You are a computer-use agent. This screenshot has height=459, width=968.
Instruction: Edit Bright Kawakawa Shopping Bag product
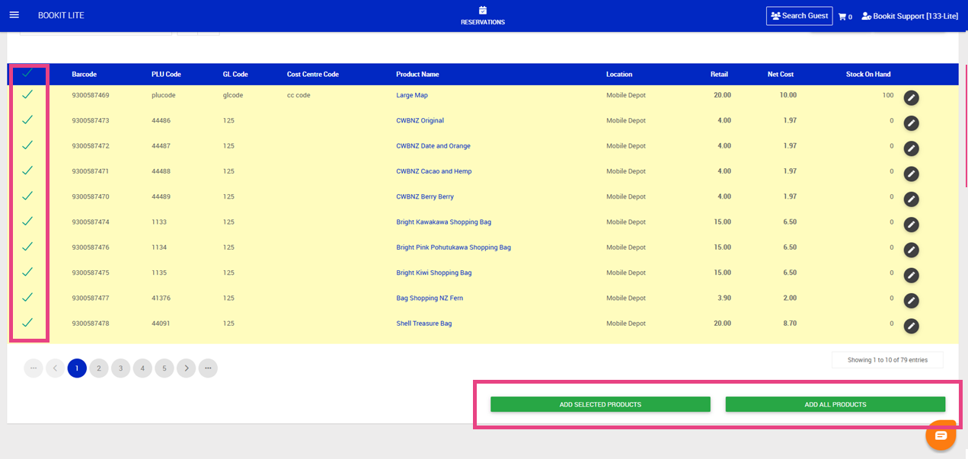click(x=911, y=225)
